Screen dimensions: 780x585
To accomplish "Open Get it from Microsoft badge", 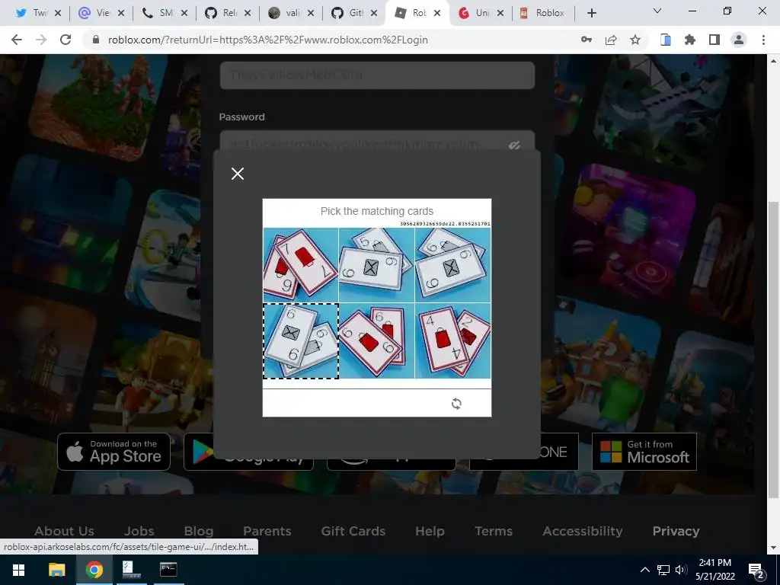I will coord(644,452).
